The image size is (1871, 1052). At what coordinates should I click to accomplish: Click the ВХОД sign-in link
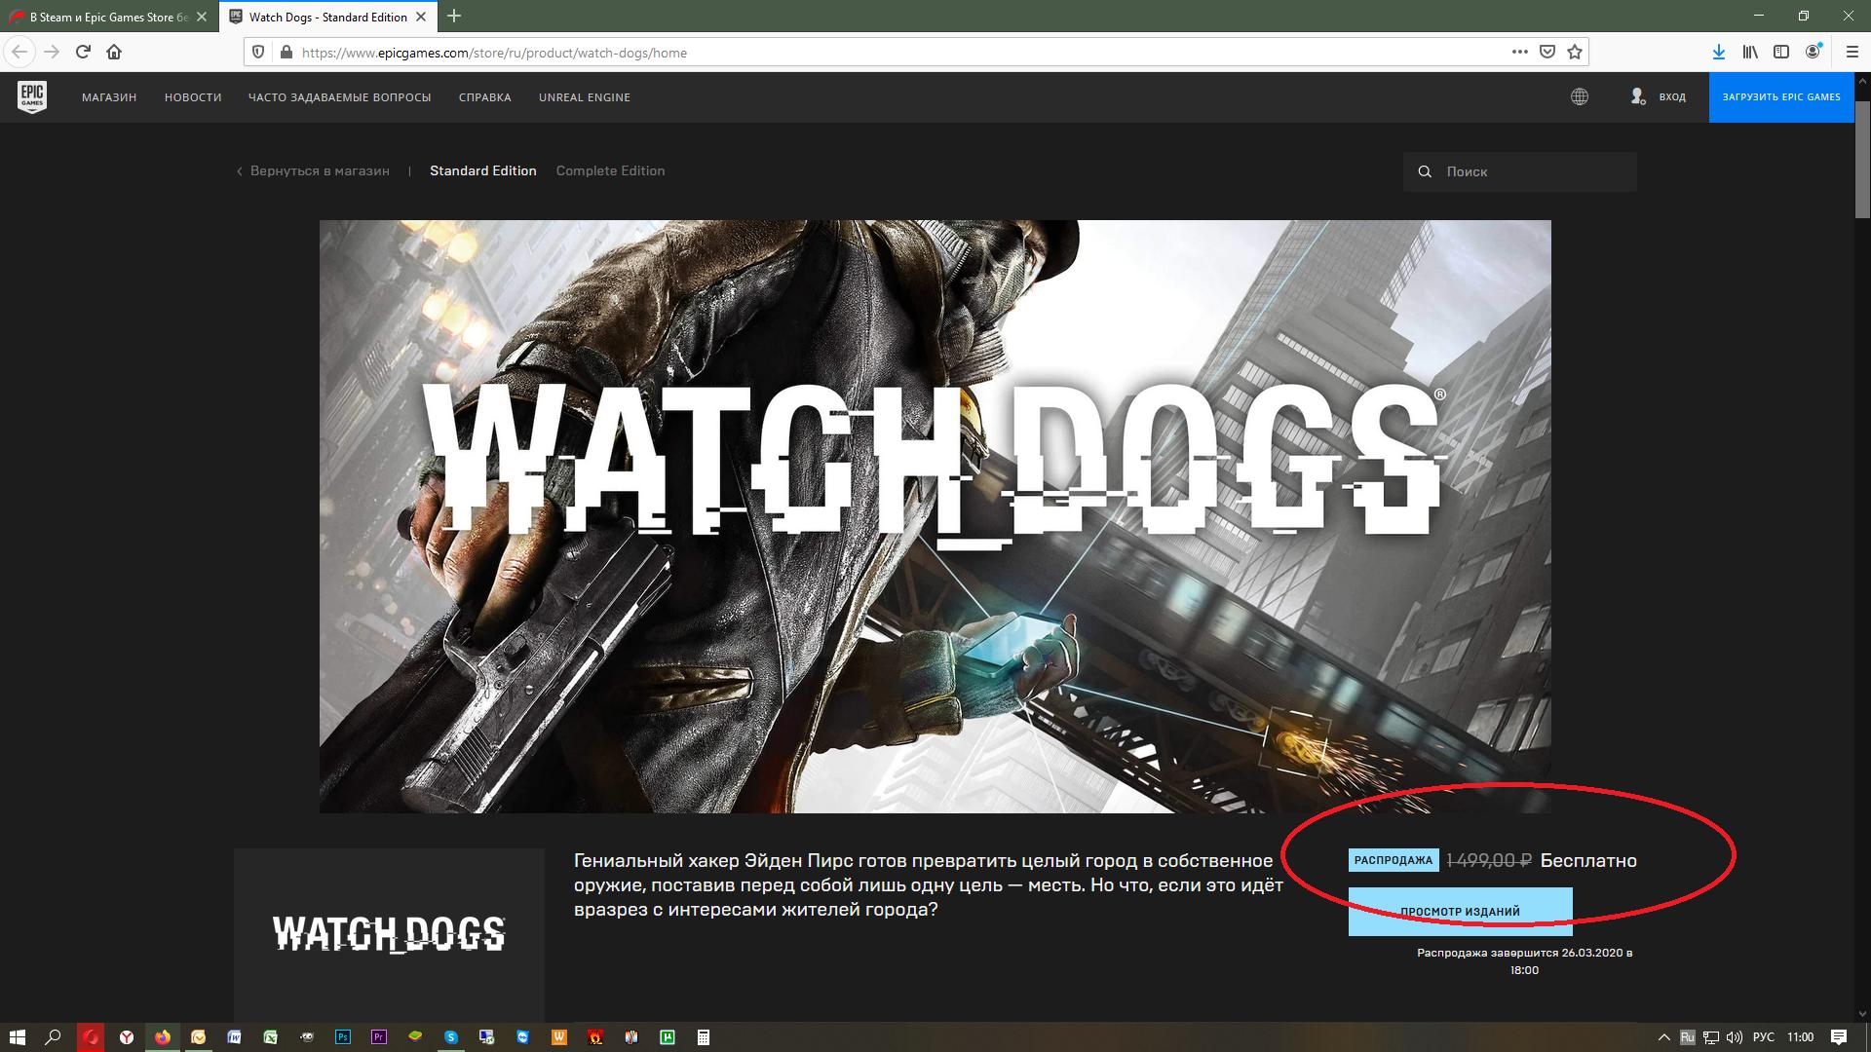click(x=1672, y=97)
